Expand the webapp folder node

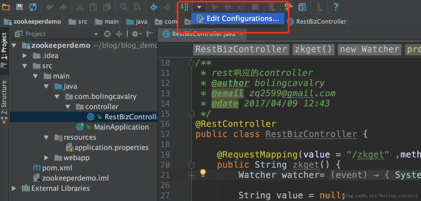coord(46,158)
